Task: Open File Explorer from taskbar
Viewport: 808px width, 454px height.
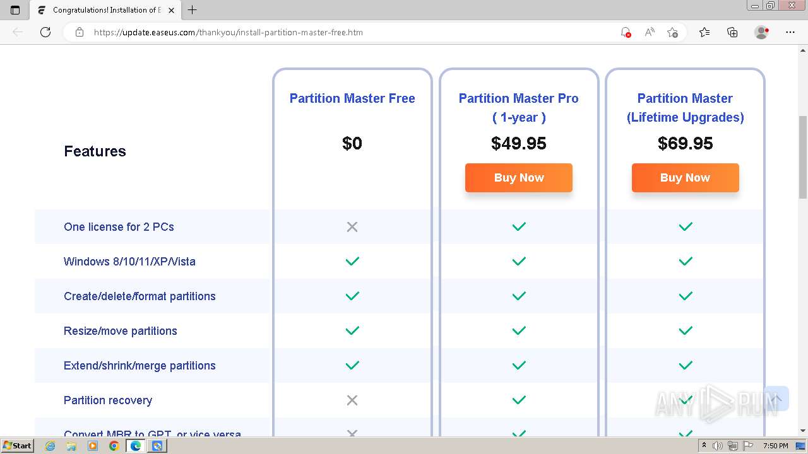Action: pyautogui.click(x=71, y=446)
